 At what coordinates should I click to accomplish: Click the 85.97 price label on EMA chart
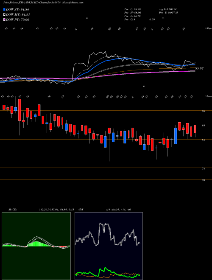pyautogui.click(x=199, y=68)
